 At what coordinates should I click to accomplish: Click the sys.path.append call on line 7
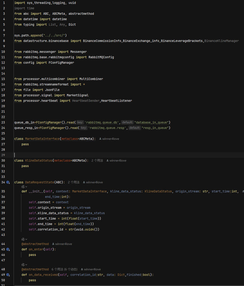coord(41,35)
